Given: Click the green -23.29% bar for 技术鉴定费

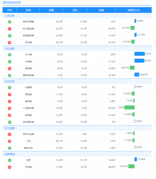Looking at the screenshot, I should (x=133, y=28).
